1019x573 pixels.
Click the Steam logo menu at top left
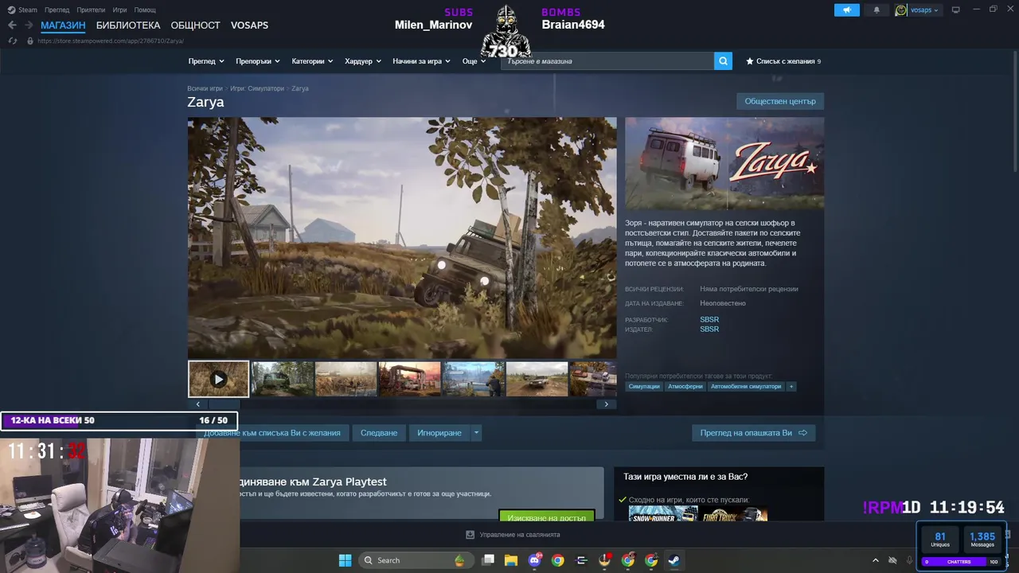(x=22, y=10)
